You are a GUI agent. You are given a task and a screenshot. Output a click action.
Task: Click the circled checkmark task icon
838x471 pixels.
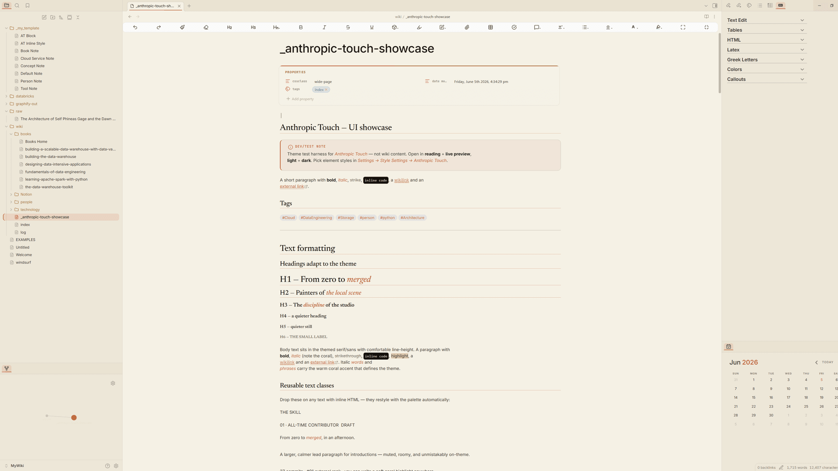pyautogui.click(x=514, y=27)
